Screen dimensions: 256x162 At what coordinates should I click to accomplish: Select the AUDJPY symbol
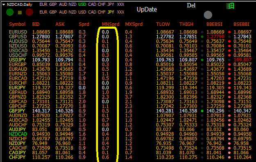[17, 130]
